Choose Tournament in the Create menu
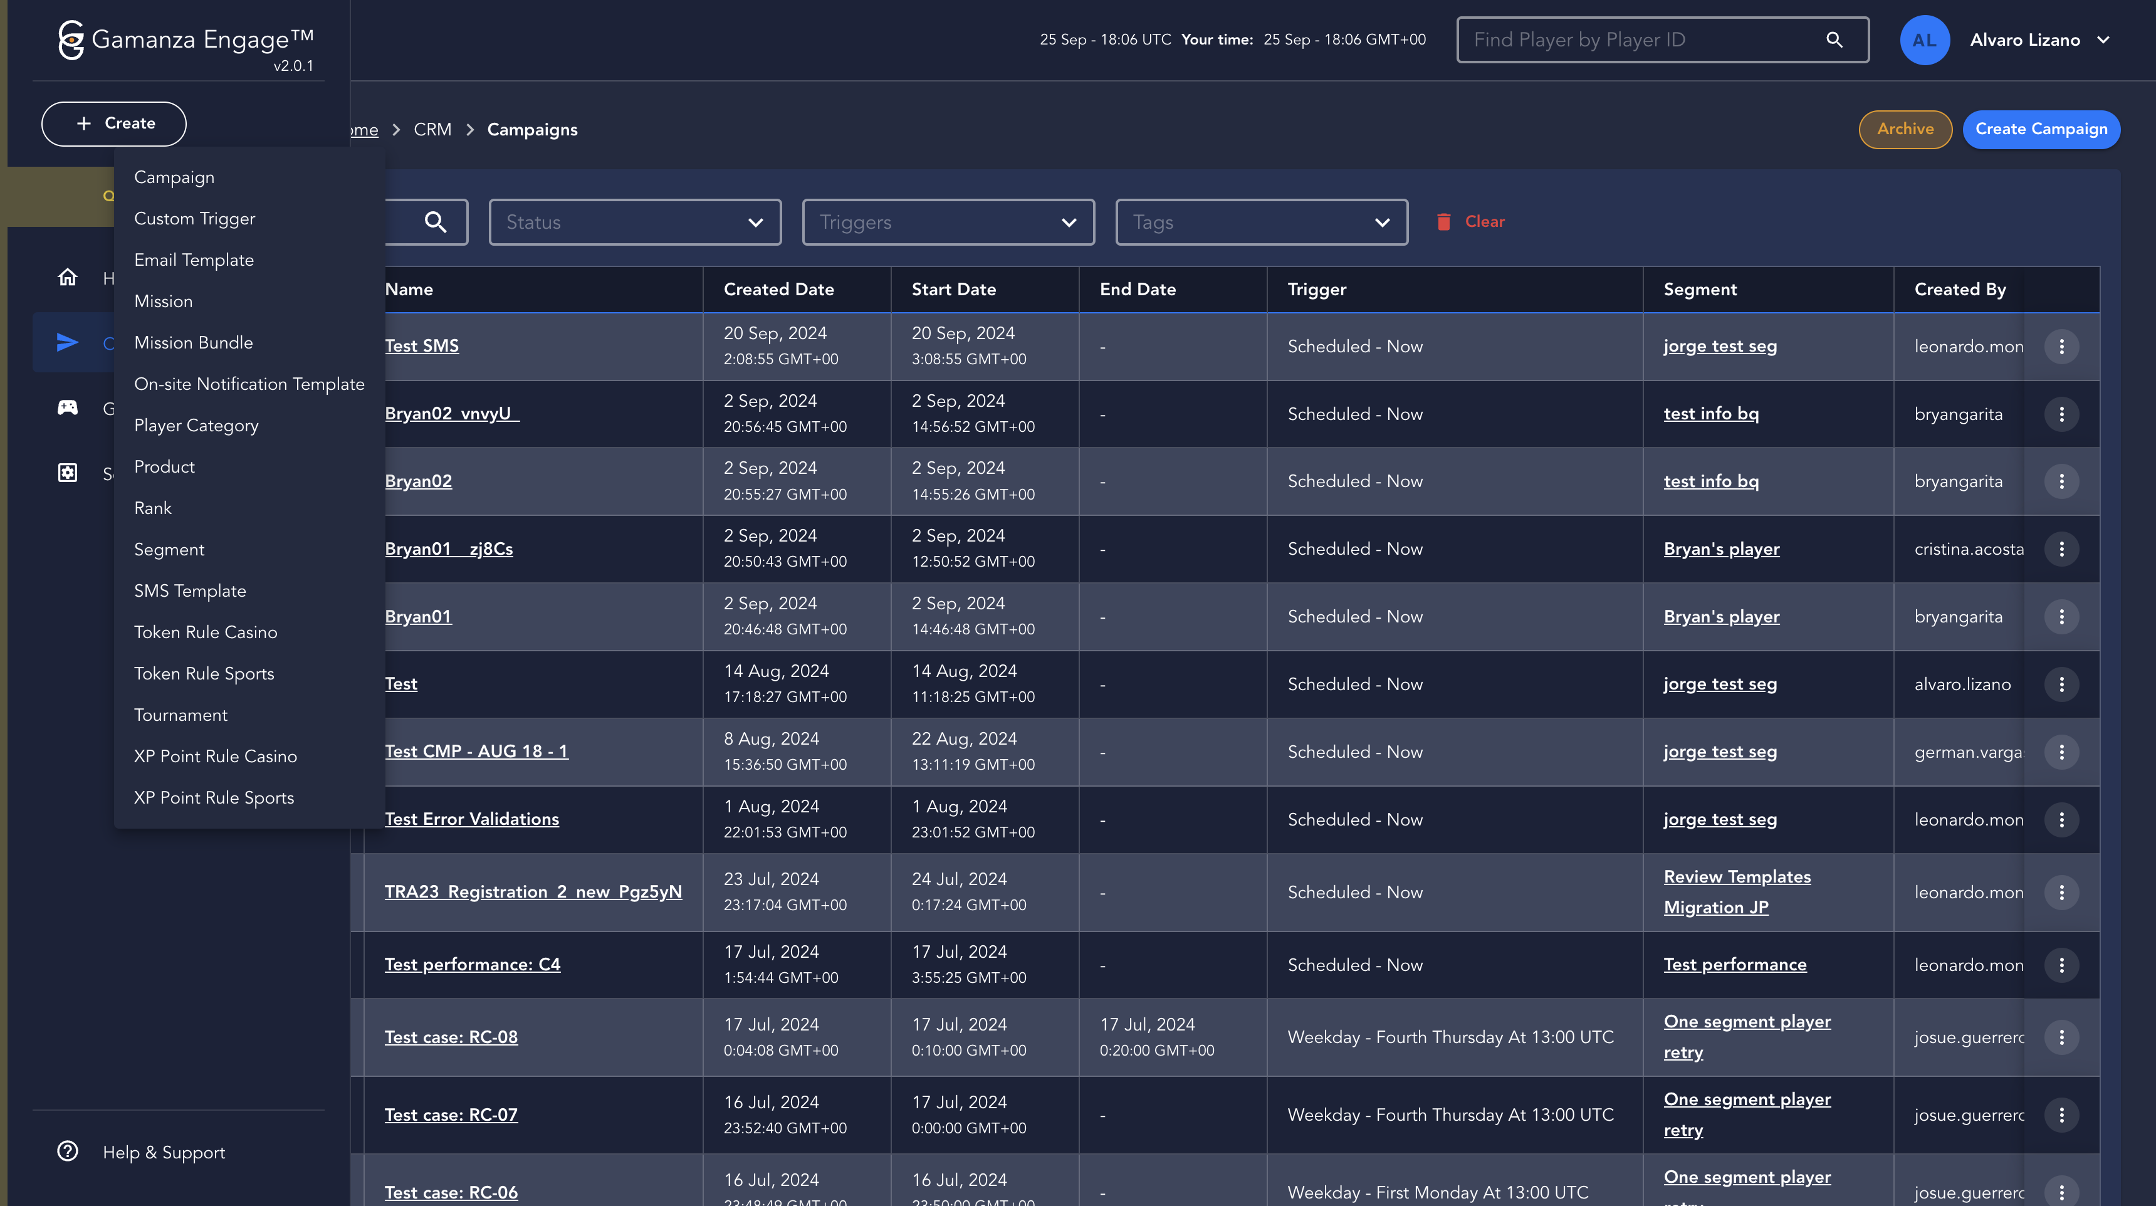This screenshot has width=2156, height=1206. click(x=181, y=715)
